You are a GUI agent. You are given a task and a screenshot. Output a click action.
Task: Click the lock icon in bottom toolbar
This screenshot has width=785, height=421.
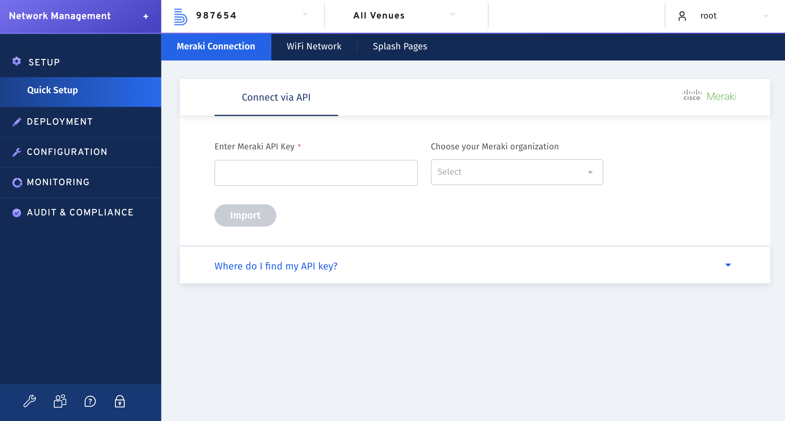tap(120, 402)
